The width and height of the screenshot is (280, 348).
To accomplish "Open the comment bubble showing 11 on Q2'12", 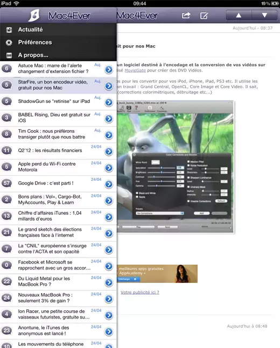I will click(6, 151).
